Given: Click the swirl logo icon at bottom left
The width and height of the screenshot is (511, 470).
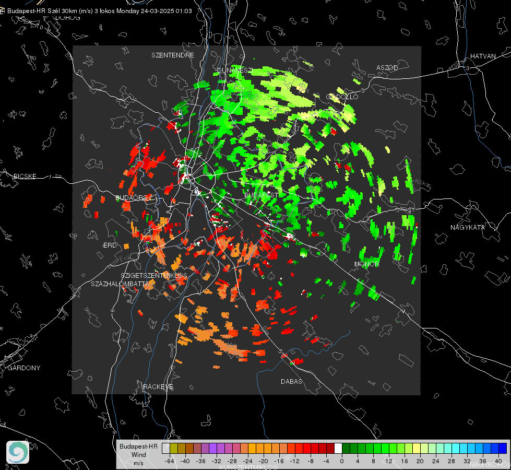Looking at the screenshot, I should [18, 452].
